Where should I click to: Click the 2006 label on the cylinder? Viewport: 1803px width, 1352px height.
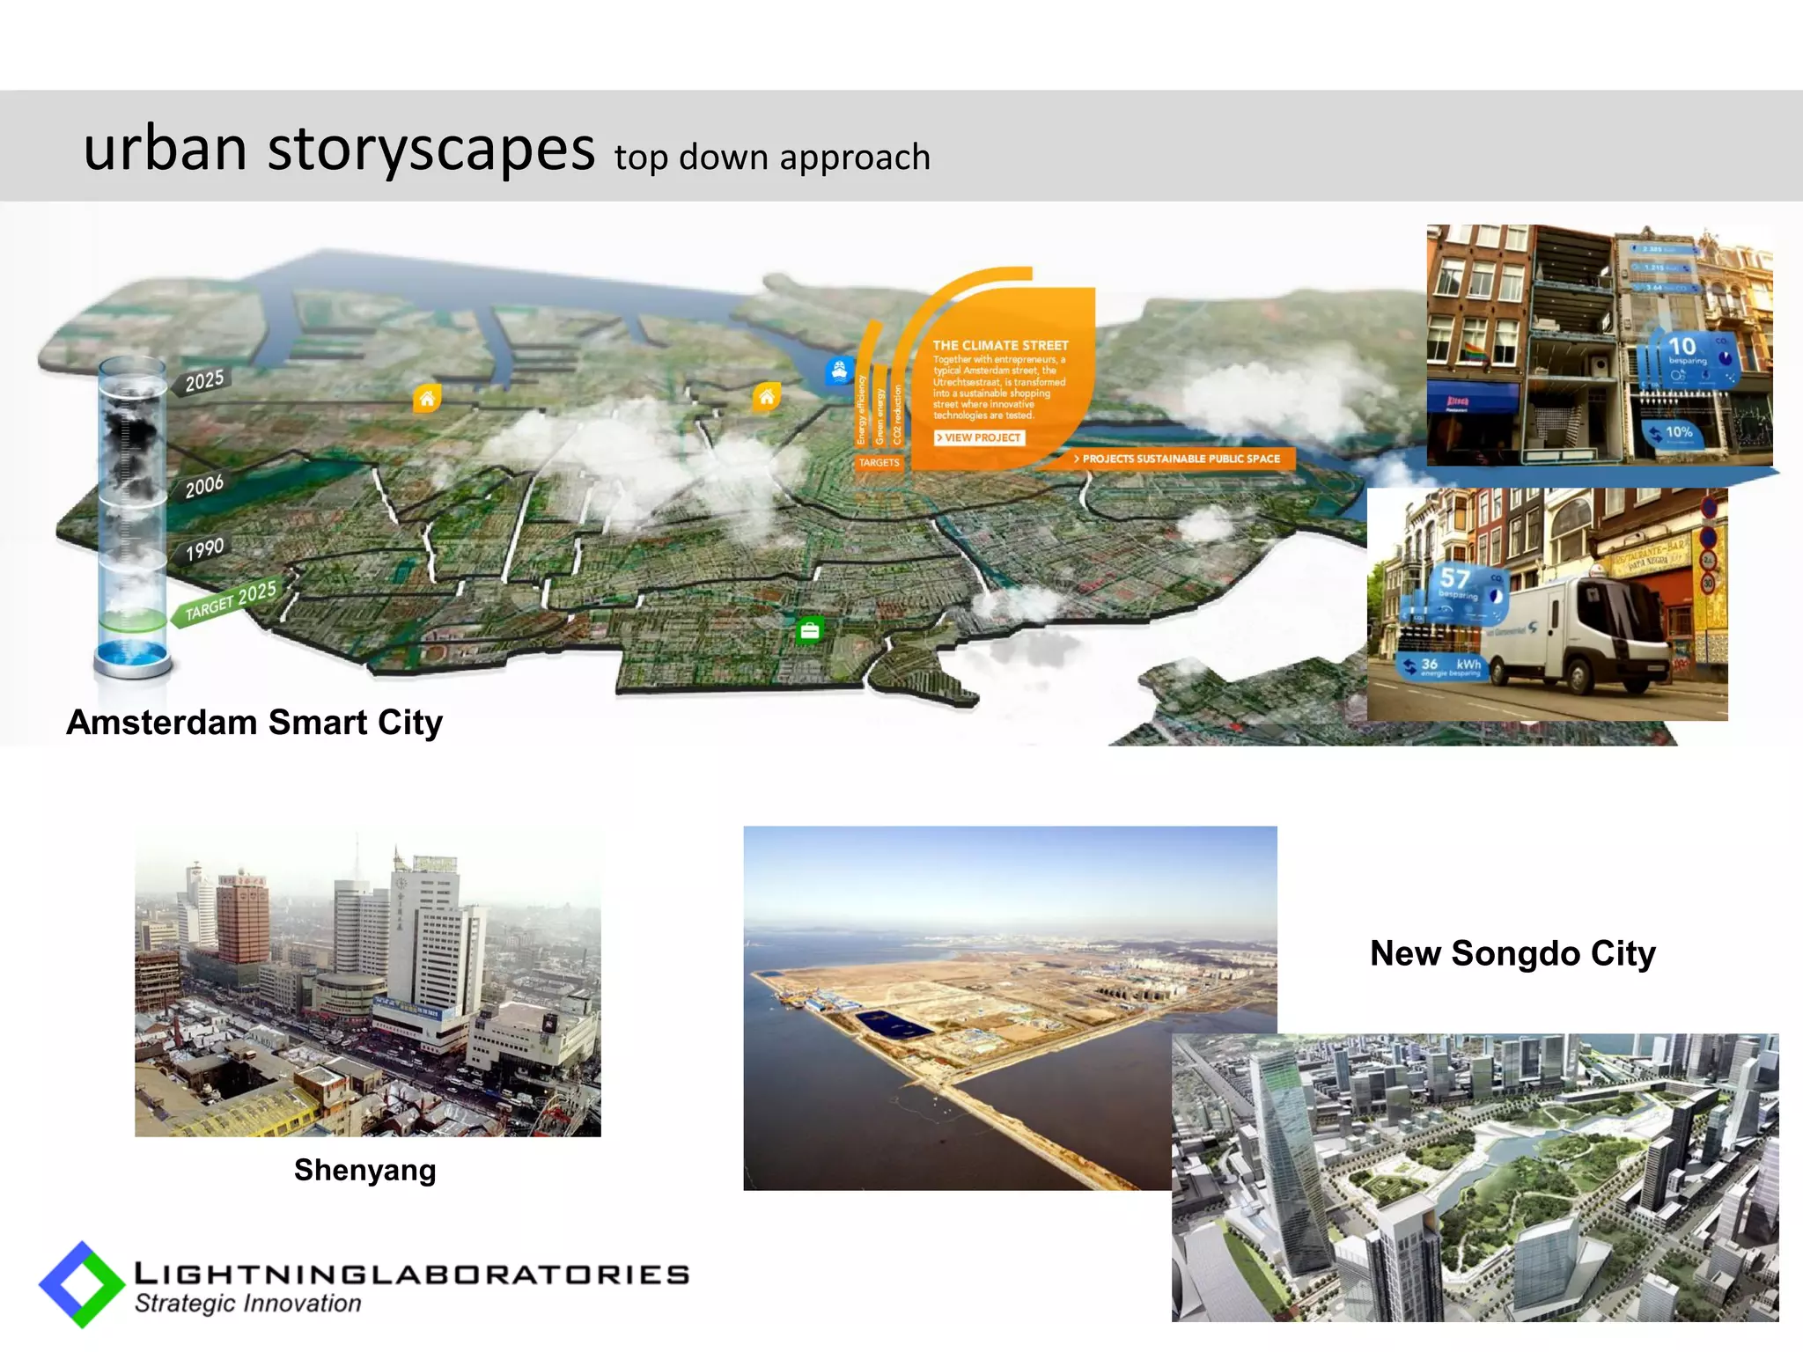pos(203,486)
